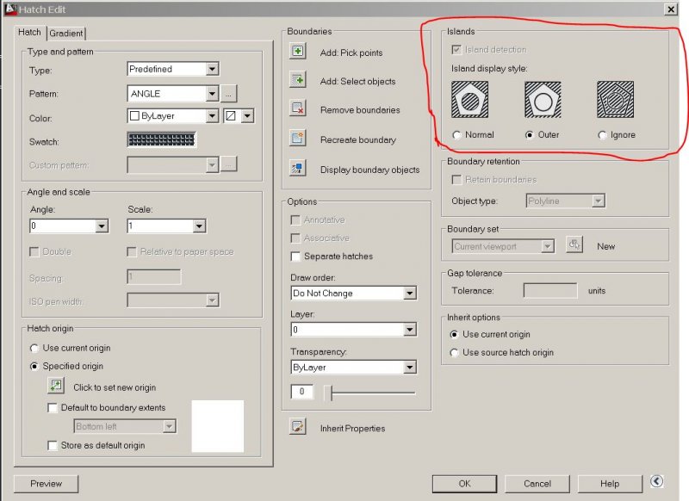Image resolution: width=689 pixels, height=501 pixels.
Task: Choose the Ignore radio button
Action: (602, 135)
